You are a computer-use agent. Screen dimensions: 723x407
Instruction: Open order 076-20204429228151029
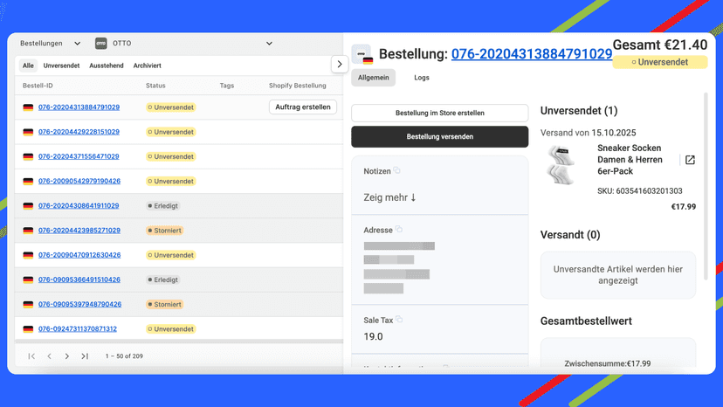(79, 132)
